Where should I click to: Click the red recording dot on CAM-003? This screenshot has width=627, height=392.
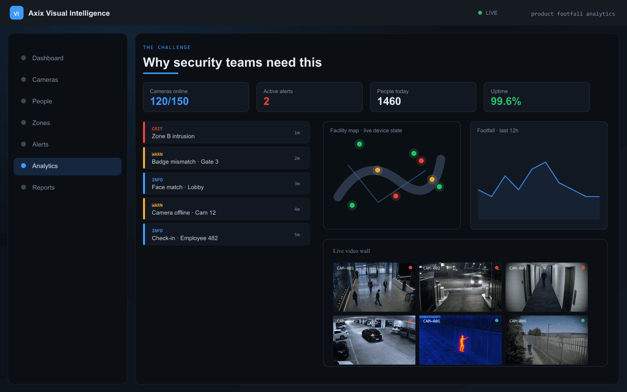583,268
